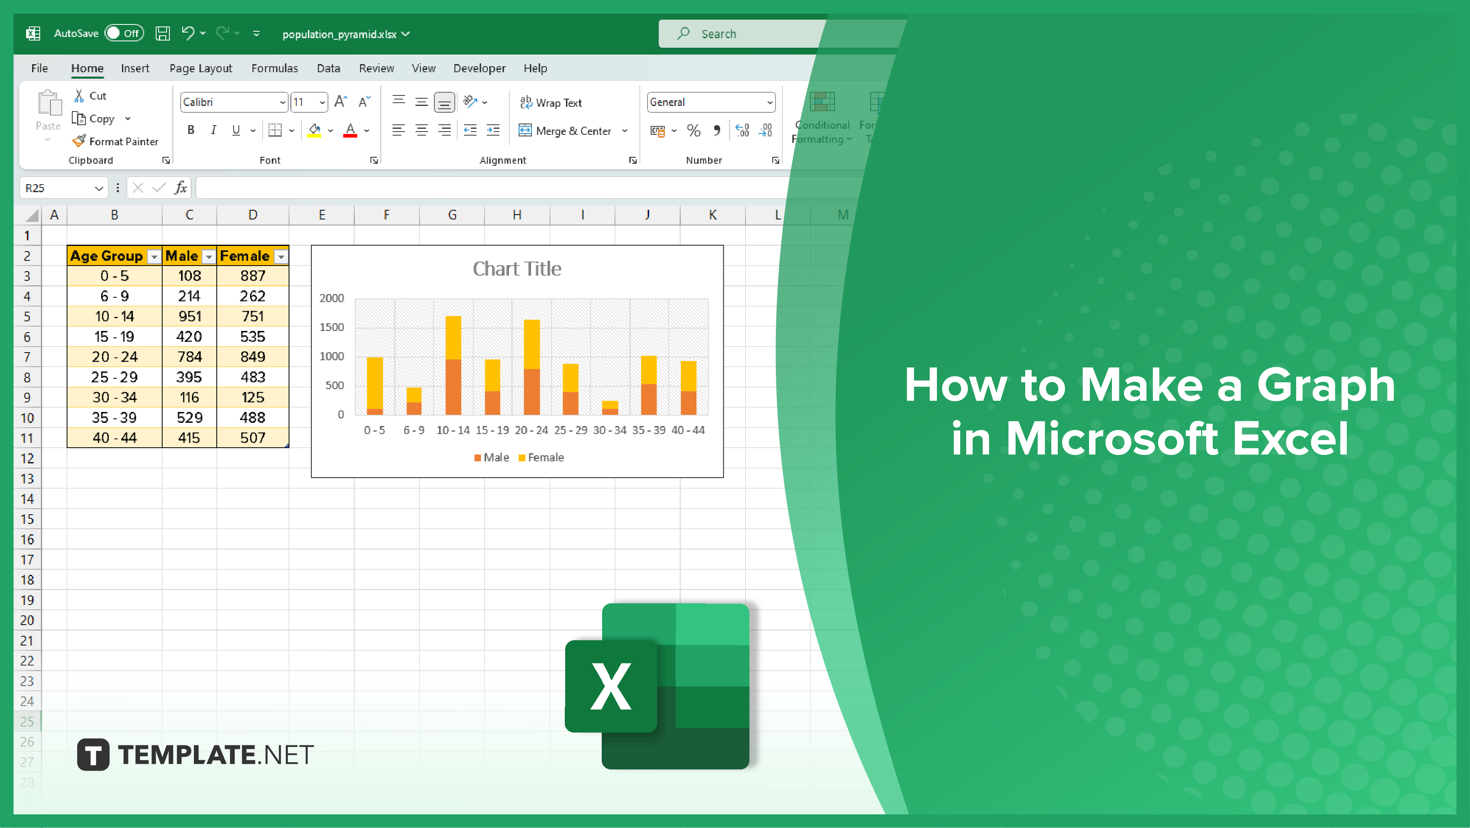Click the Orientation text-angle icon
The image size is (1470, 828).
470,101
